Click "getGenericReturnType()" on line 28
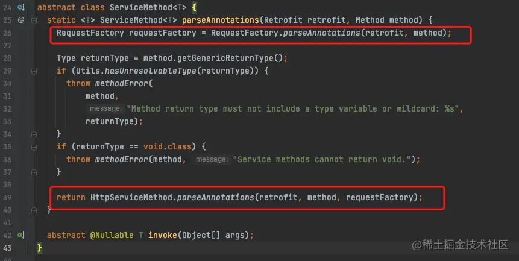Image resolution: width=519 pixels, height=261 pixels. pos(230,58)
